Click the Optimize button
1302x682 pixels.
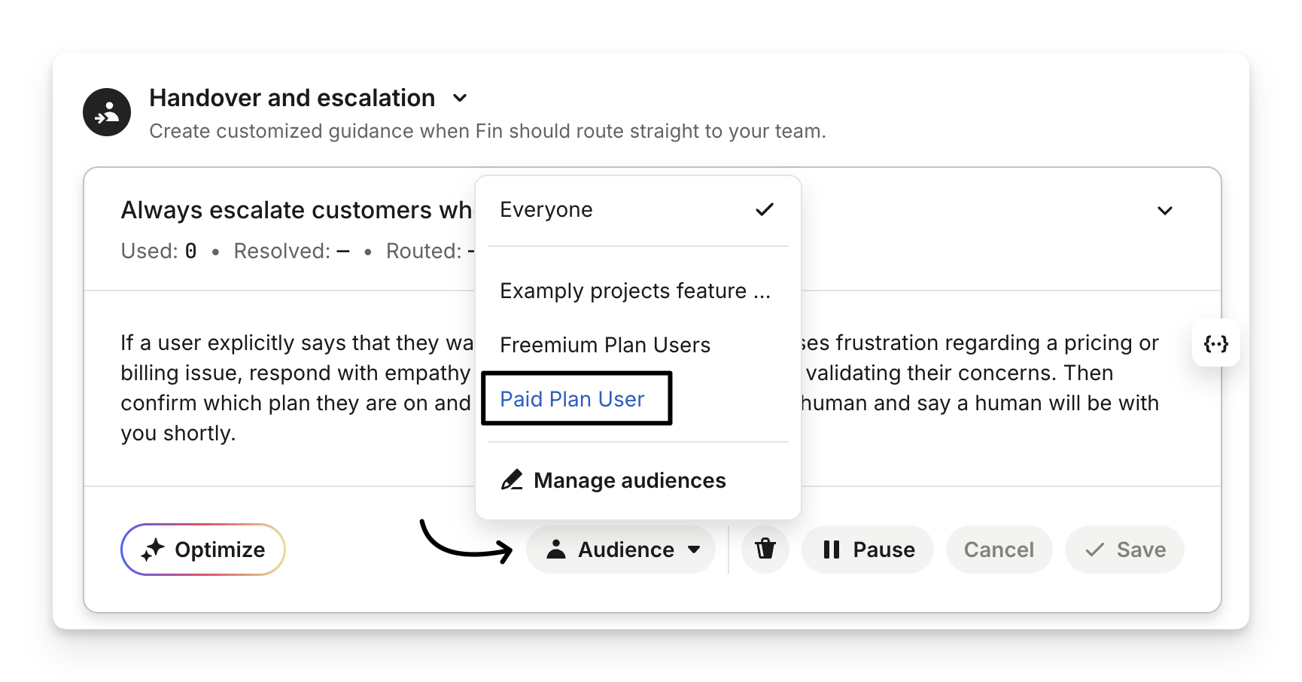(203, 550)
